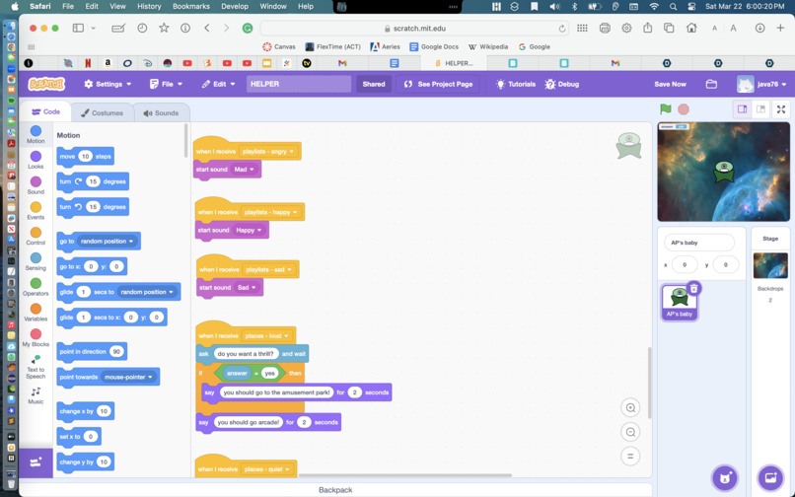Select the Stage backdrop thumbnail

pos(770,265)
